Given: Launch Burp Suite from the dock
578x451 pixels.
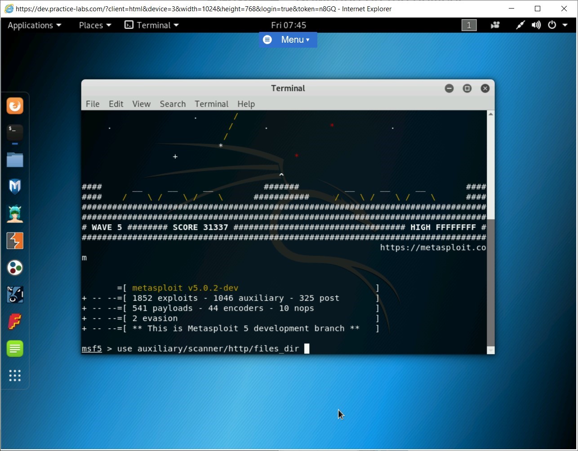Looking at the screenshot, I should tap(15, 241).
